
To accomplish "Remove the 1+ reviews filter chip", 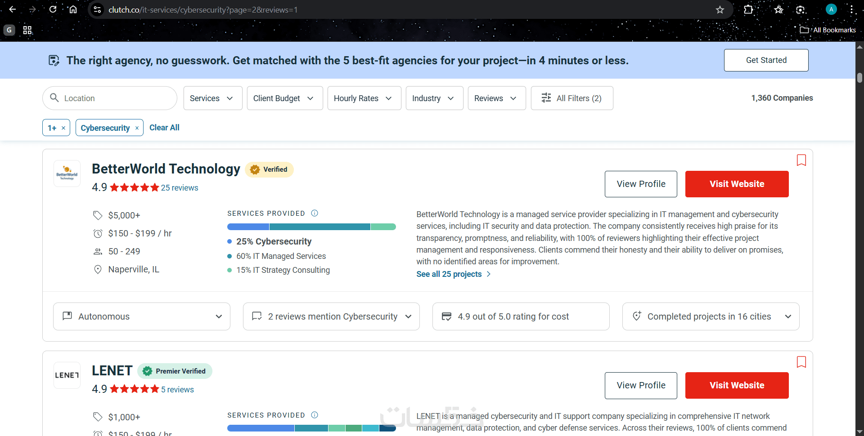I will click(x=63, y=128).
